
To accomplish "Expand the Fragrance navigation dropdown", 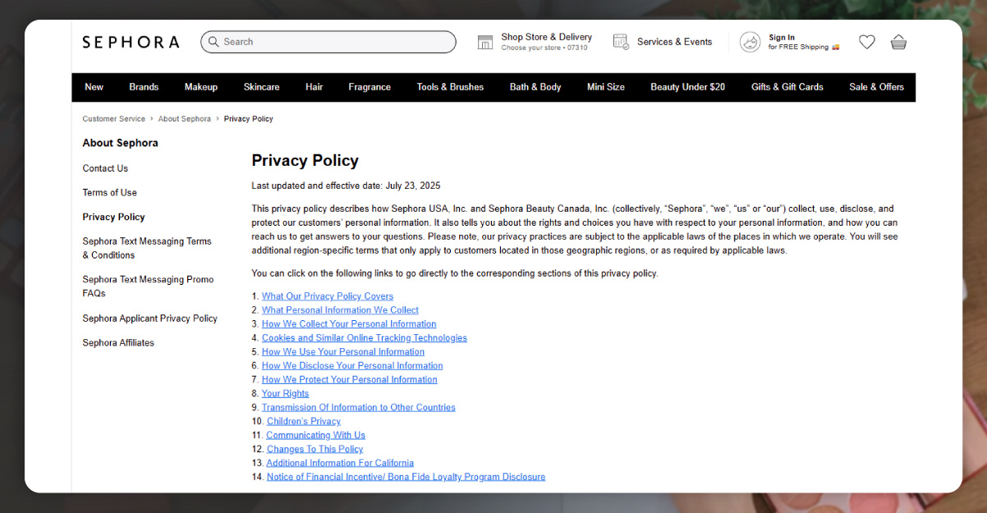I will coord(370,87).
